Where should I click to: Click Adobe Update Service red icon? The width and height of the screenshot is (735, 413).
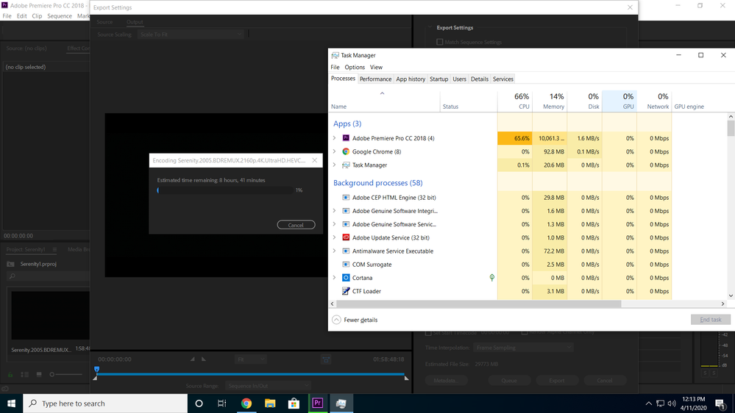(346, 237)
